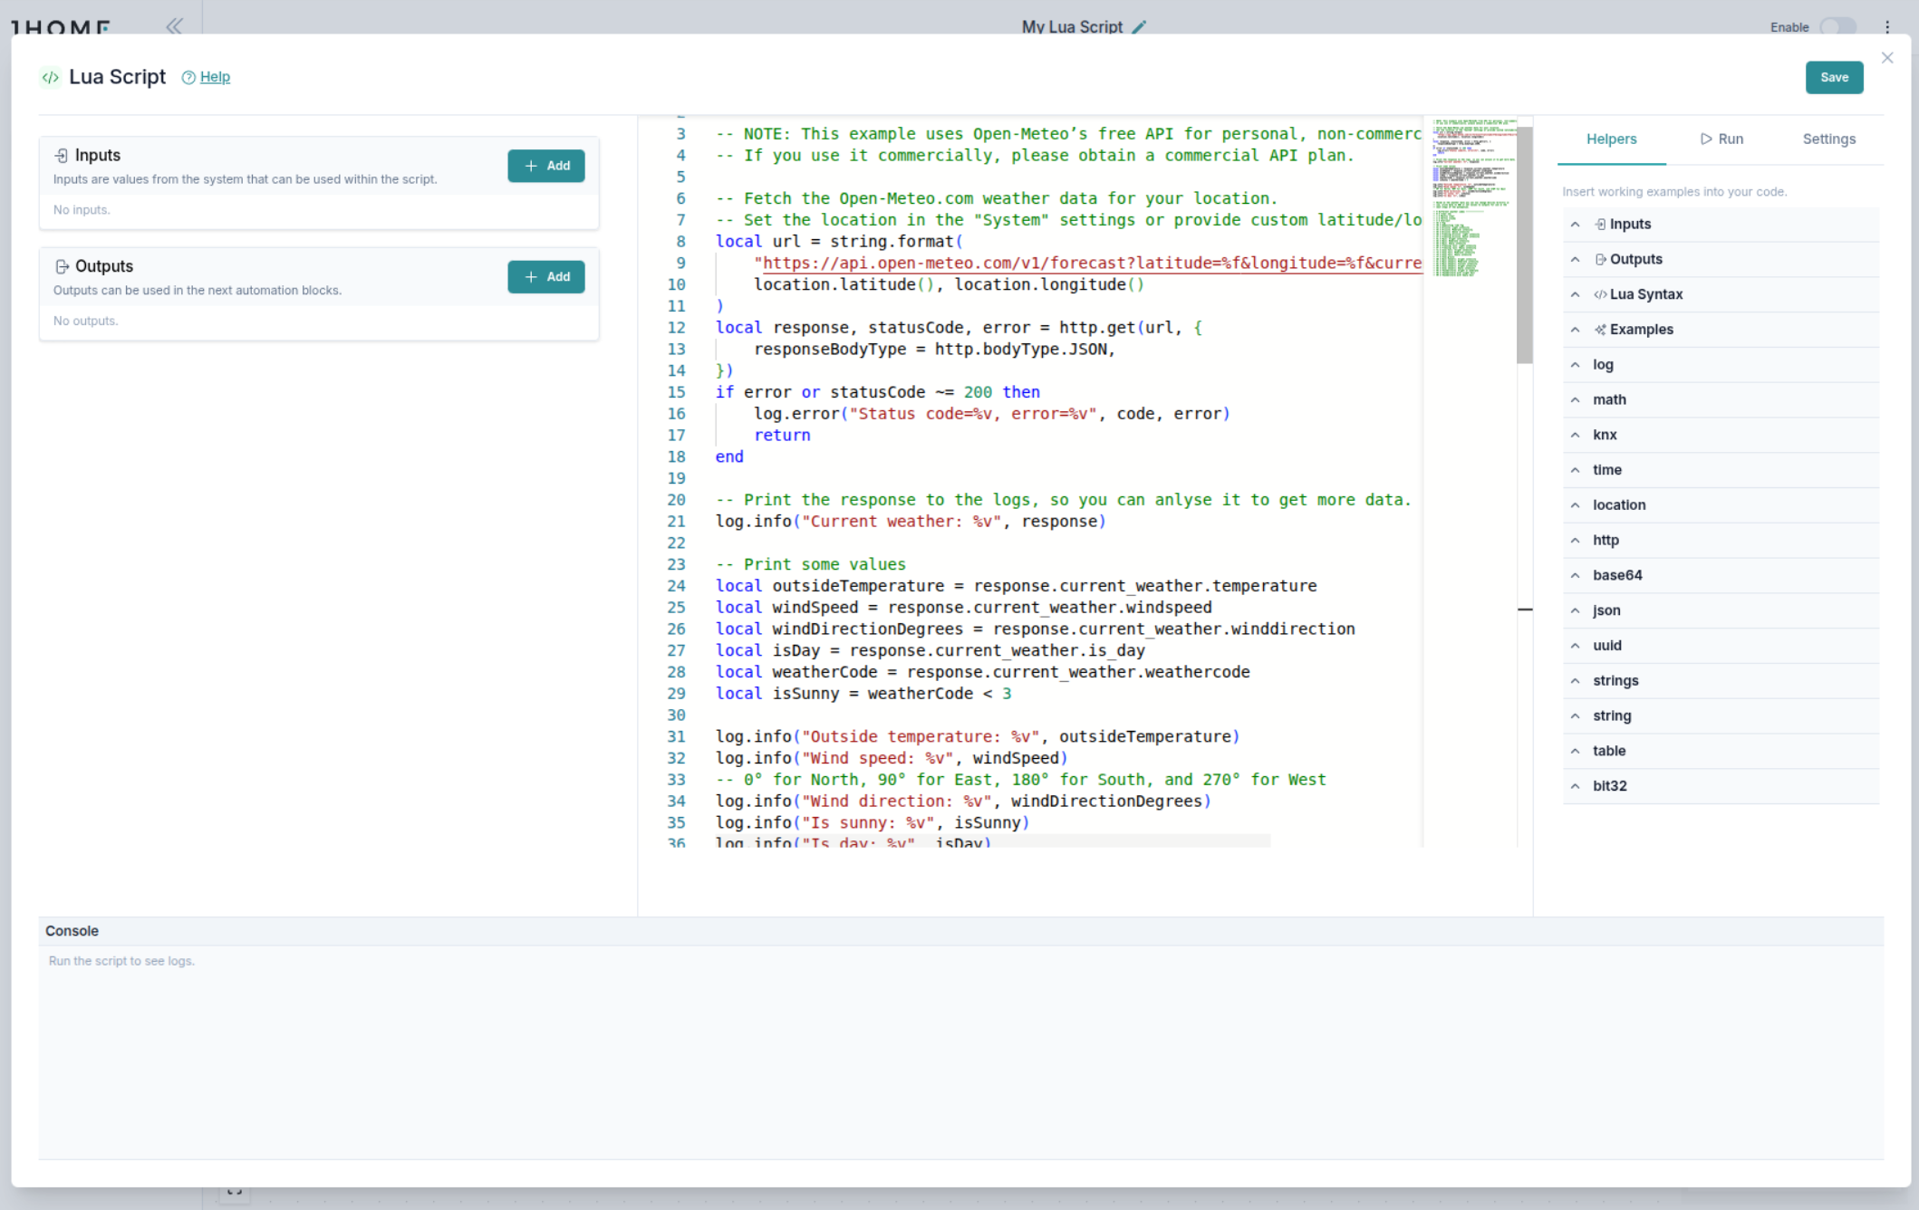Collapse the navigation with the double-chevron icon

point(173,25)
